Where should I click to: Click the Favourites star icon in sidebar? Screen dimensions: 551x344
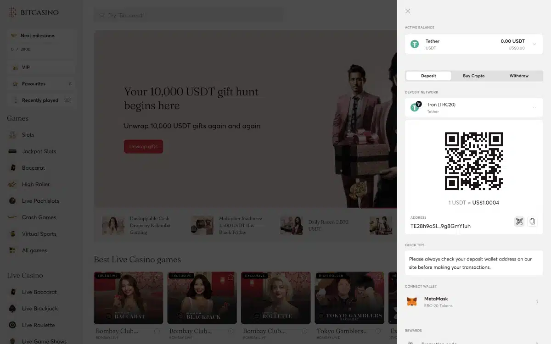[15, 84]
